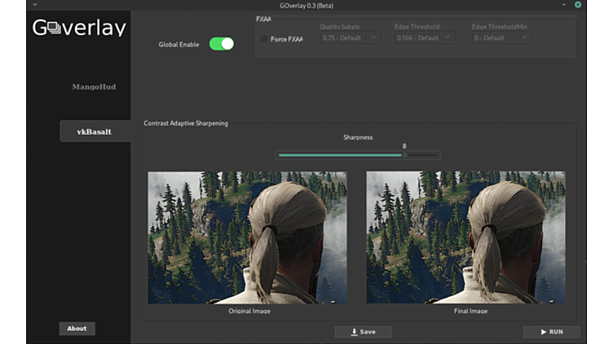The image size is (613, 344).
Task: Click the GOverlay 0.3 (Beta) title bar
Action: [x=306, y=5]
